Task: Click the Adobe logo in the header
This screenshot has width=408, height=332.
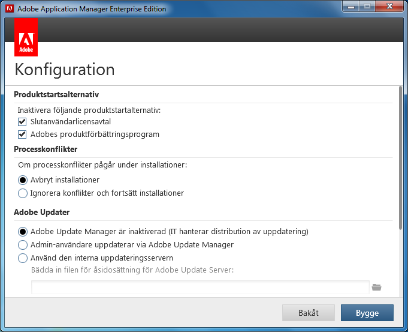Action: coord(26,37)
